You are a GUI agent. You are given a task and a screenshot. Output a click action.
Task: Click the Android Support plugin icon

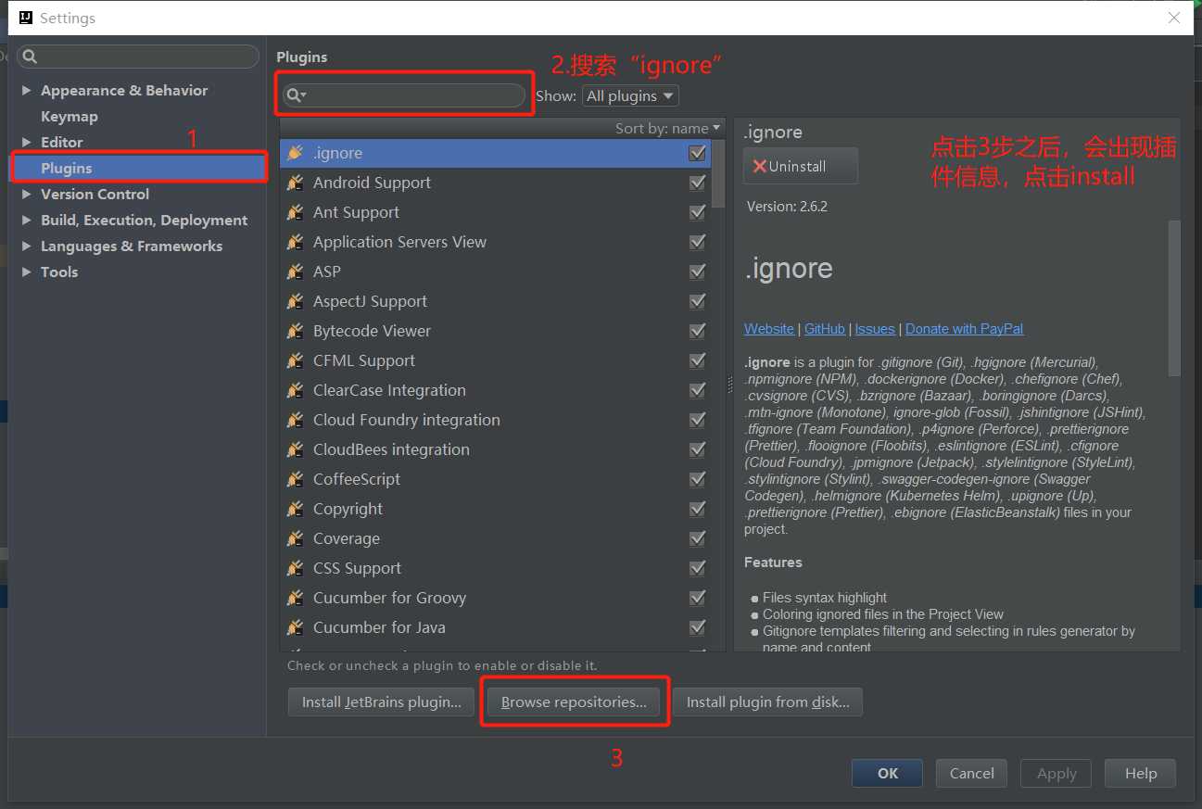click(296, 183)
